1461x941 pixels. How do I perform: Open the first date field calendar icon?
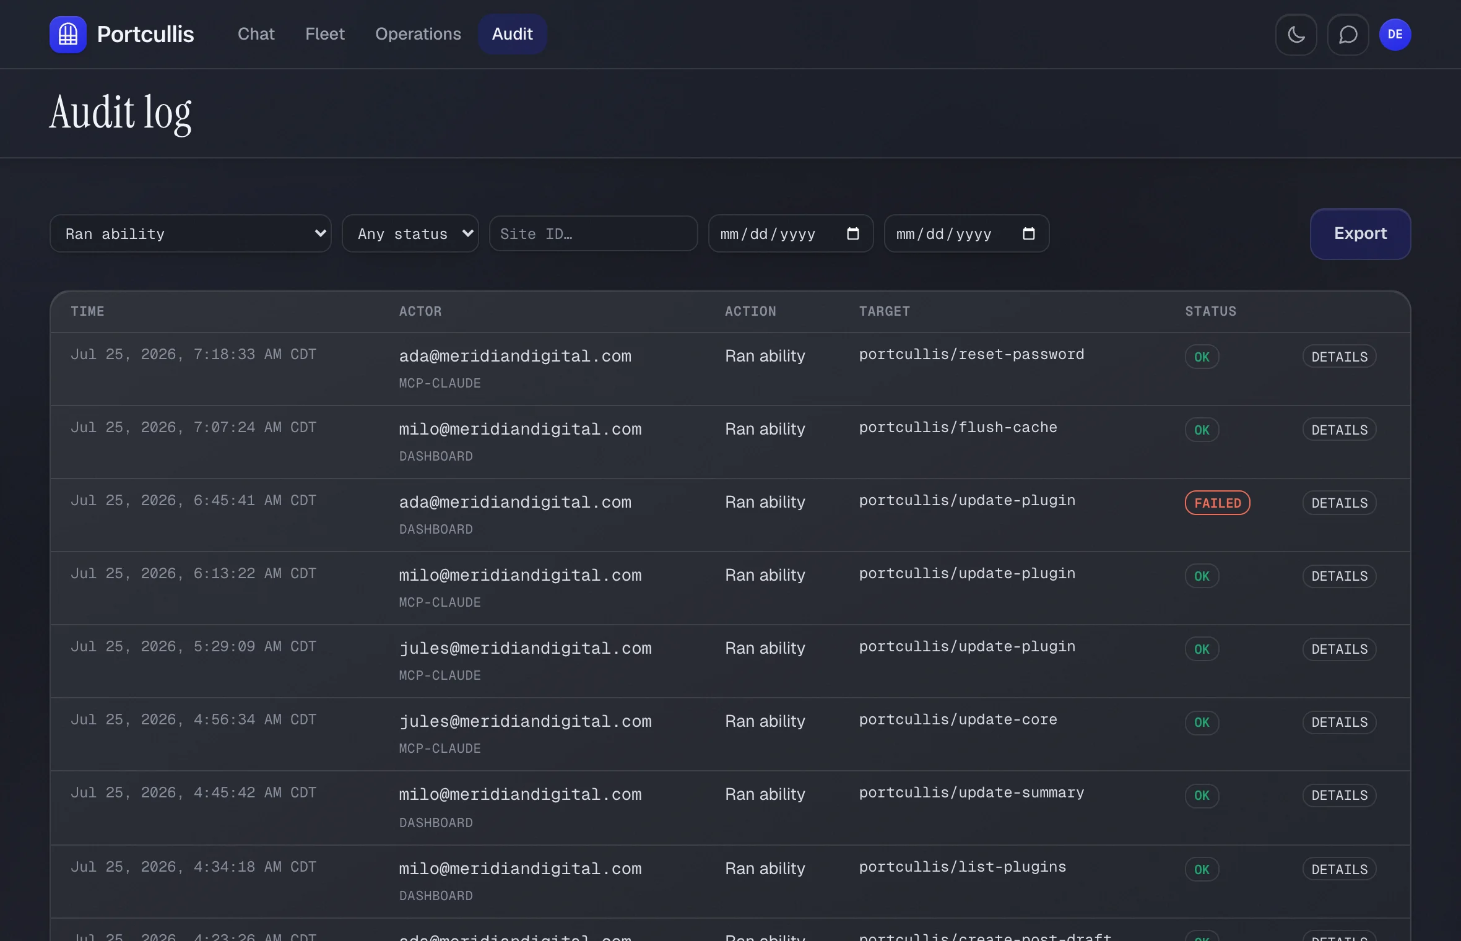[853, 234]
